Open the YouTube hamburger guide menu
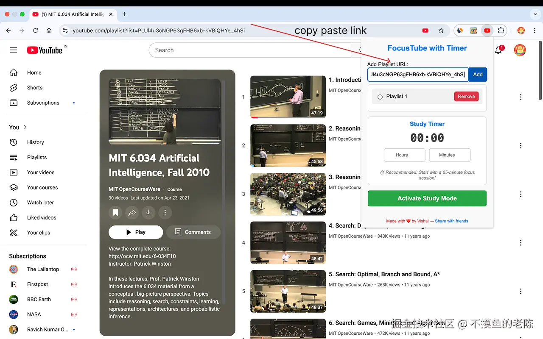This screenshot has width=543, height=339. (14, 50)
